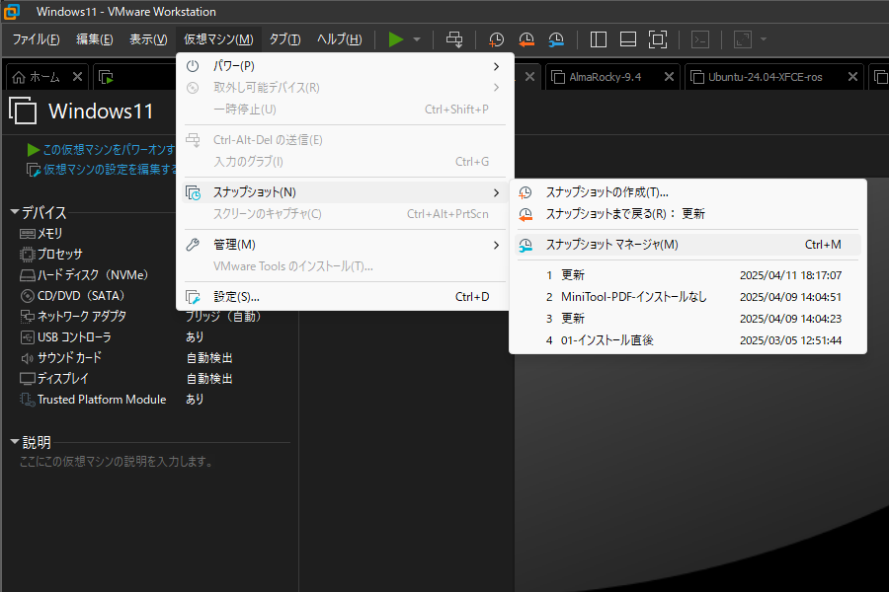Click the send Ctrl+Alt+Del toolbar icon
889x592 pixels.
[454, 39]
